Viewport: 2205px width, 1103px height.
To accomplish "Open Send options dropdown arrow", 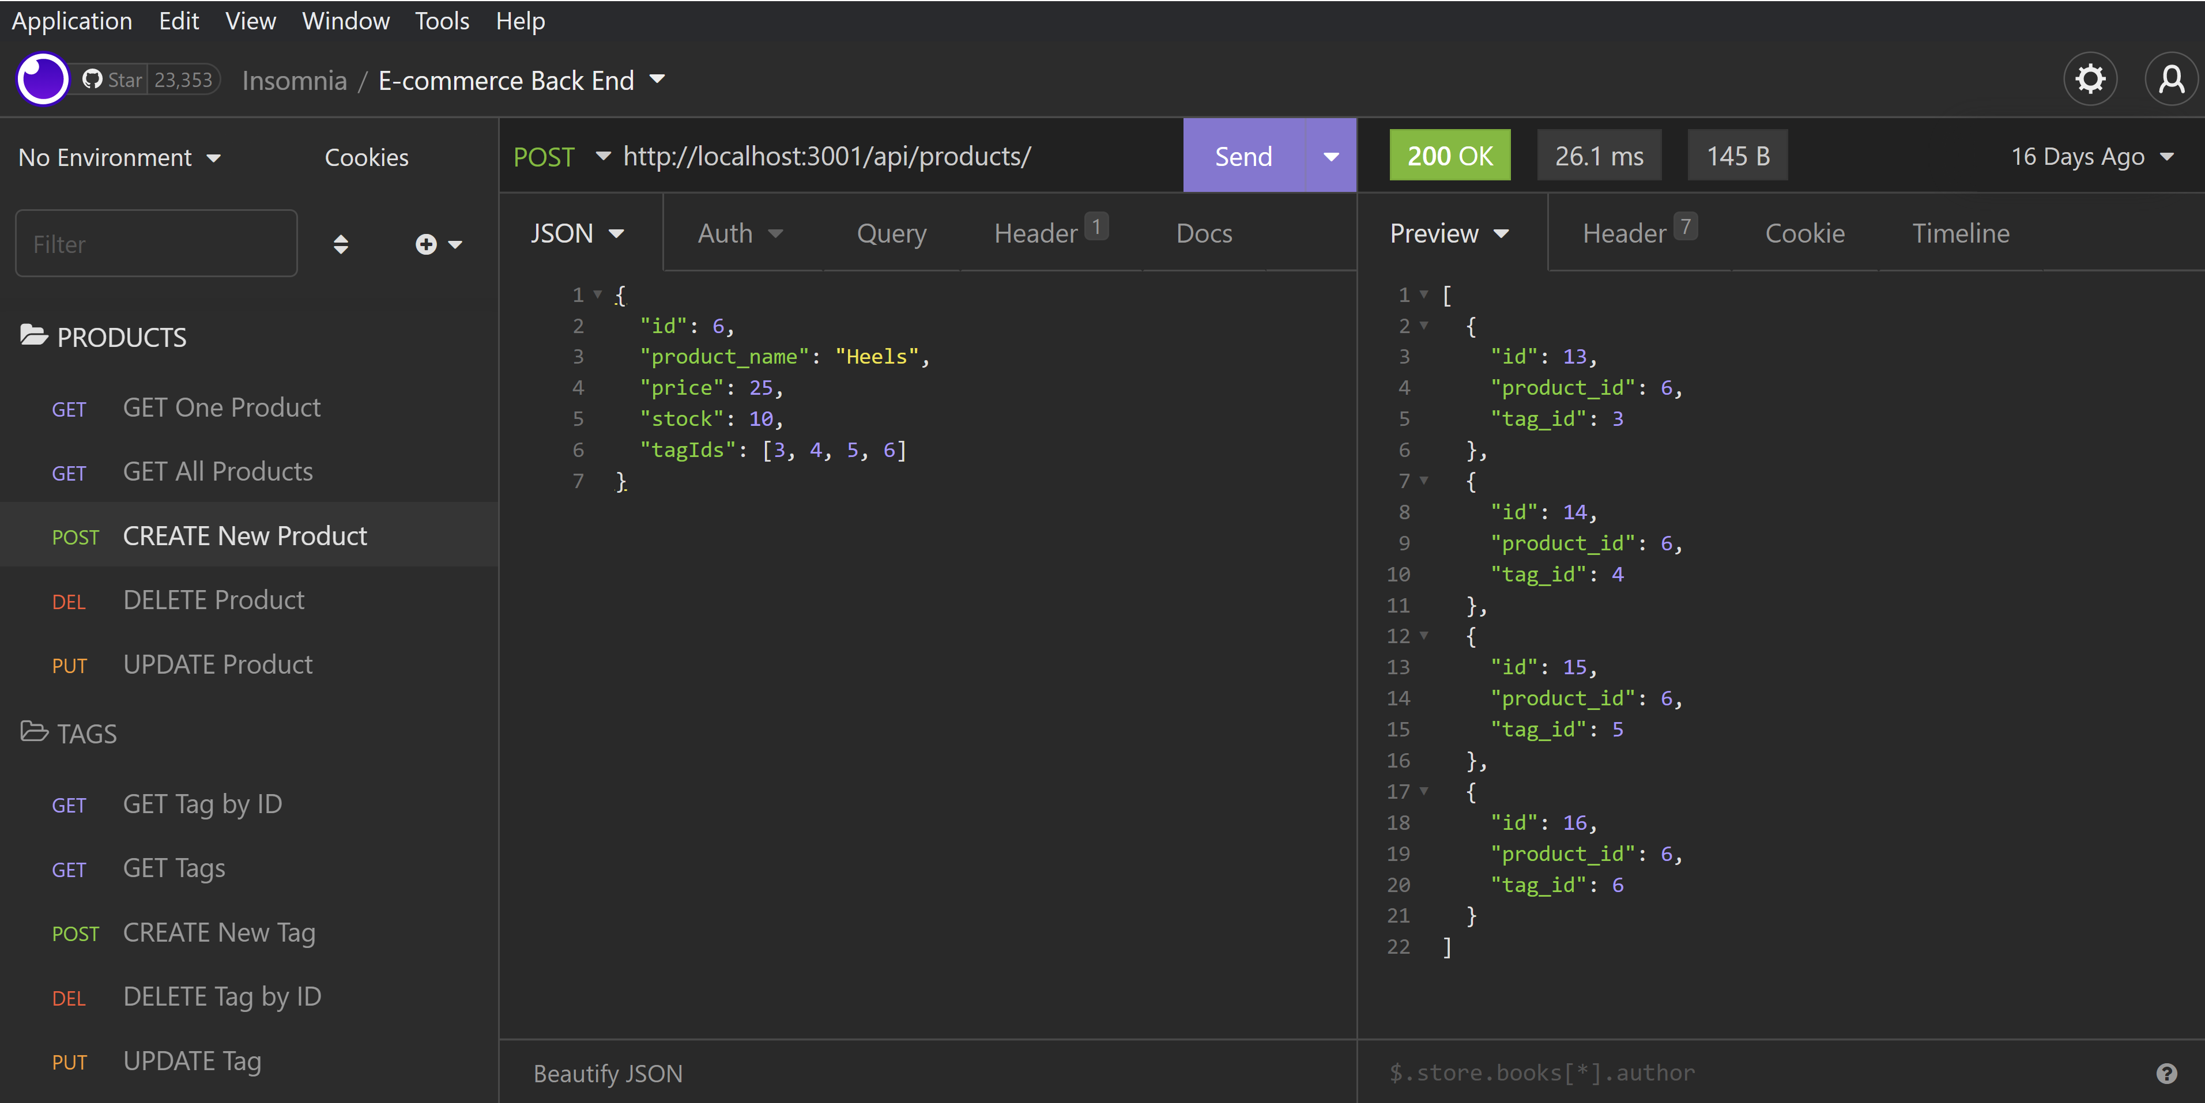I will pos(1331,157).
